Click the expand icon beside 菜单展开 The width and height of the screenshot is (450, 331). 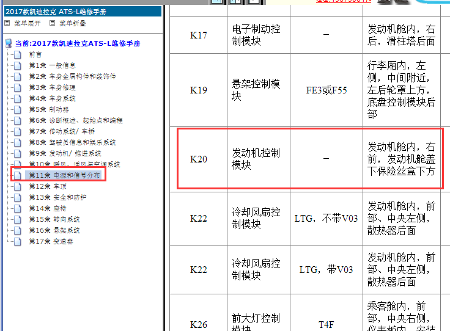pos(7,23)
